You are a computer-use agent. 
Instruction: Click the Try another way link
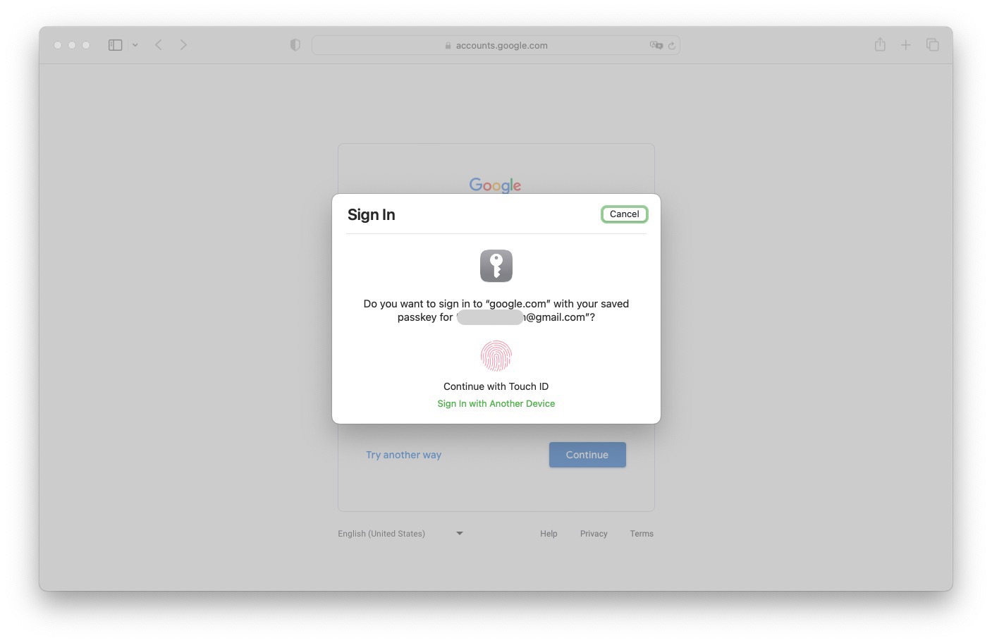pyautogui.click(x=403, y=455)
